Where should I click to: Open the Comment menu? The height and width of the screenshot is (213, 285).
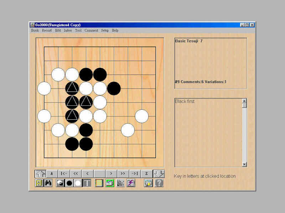(x=91, y=31)
